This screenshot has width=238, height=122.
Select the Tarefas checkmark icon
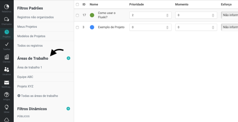point(7,45)
